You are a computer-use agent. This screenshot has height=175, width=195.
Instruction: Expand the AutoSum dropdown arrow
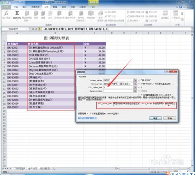tap(17, 21)
